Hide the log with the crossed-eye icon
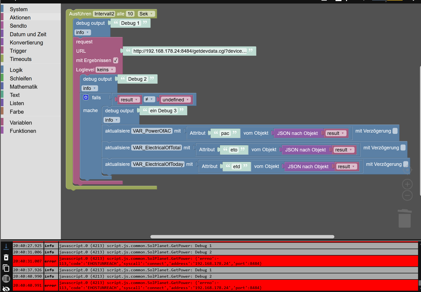The height and width of the screenshot is (292, 421). pyautogui.click(x=6, y=289)
